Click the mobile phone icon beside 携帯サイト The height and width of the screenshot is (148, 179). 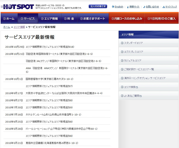pos(128,7)
